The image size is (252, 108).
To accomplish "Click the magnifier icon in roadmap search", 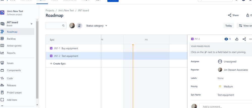I will (63, 25).
